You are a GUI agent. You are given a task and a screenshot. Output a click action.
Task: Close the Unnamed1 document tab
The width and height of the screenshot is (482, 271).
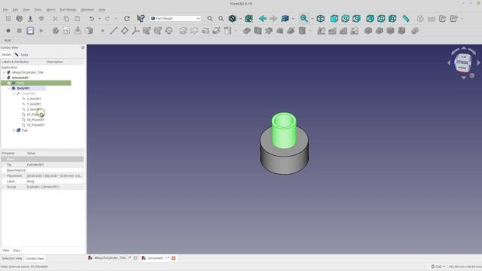pyautogui.click(x=173, y=258)
